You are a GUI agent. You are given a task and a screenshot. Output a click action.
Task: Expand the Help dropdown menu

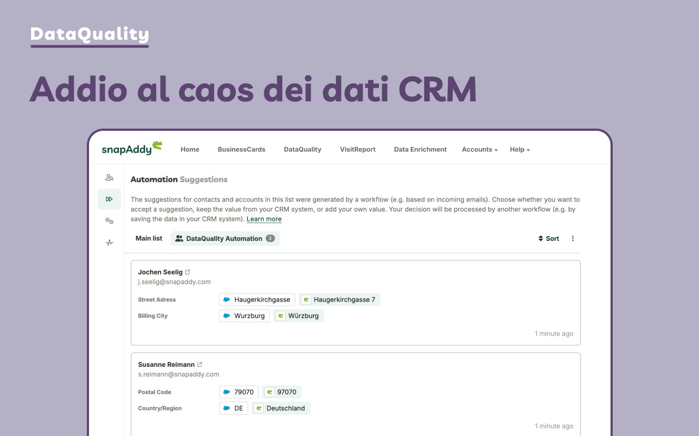click(520, 149)
